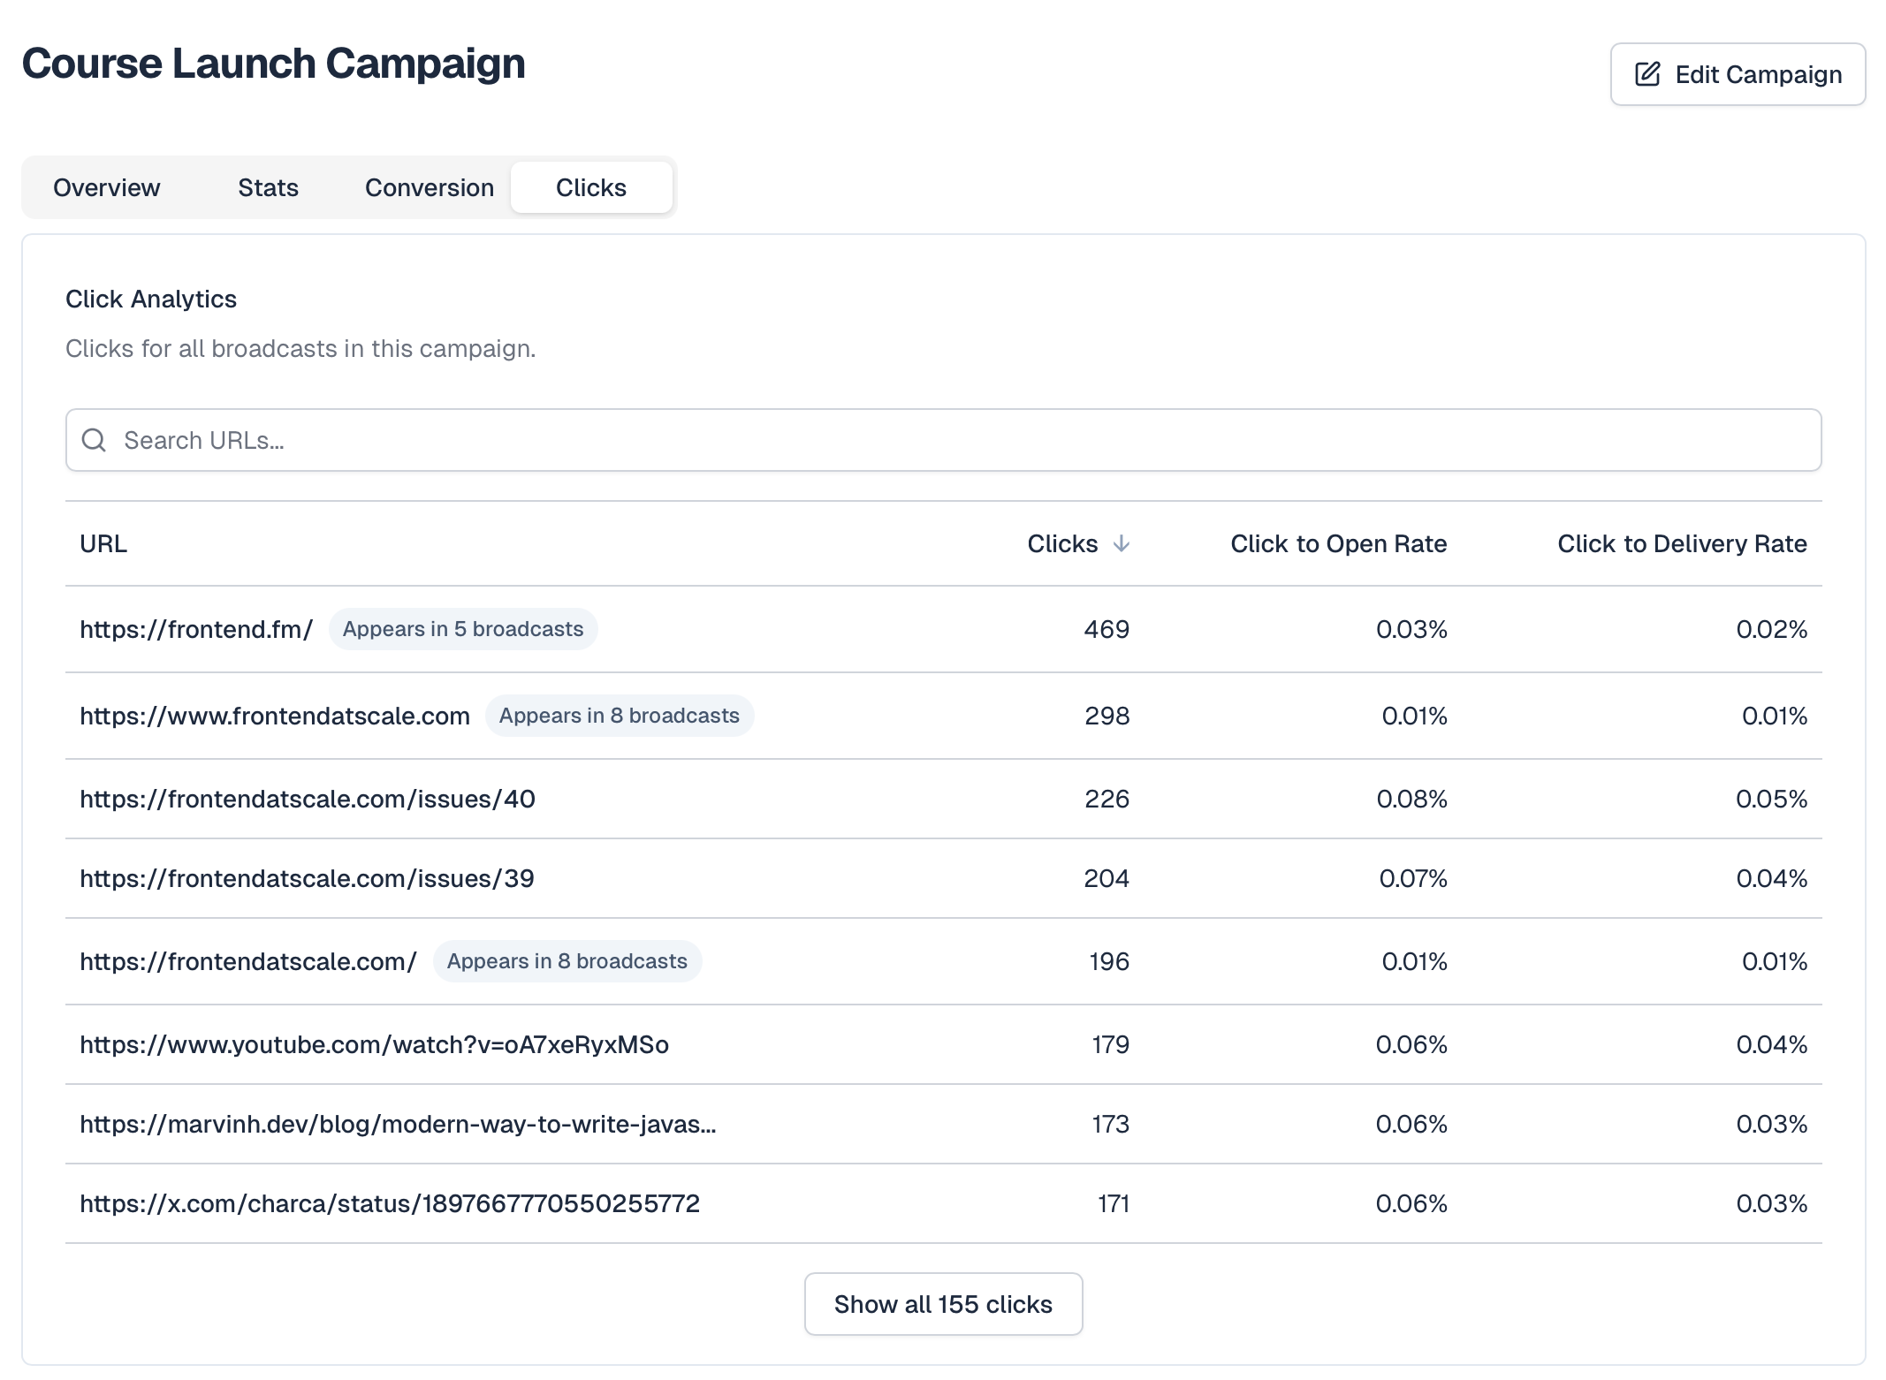The width and height of the screenshot is (1886, 1380).
Task: Open the https://frontend.fm/ link
Action: pyautogui.click(x=196, y=629)
